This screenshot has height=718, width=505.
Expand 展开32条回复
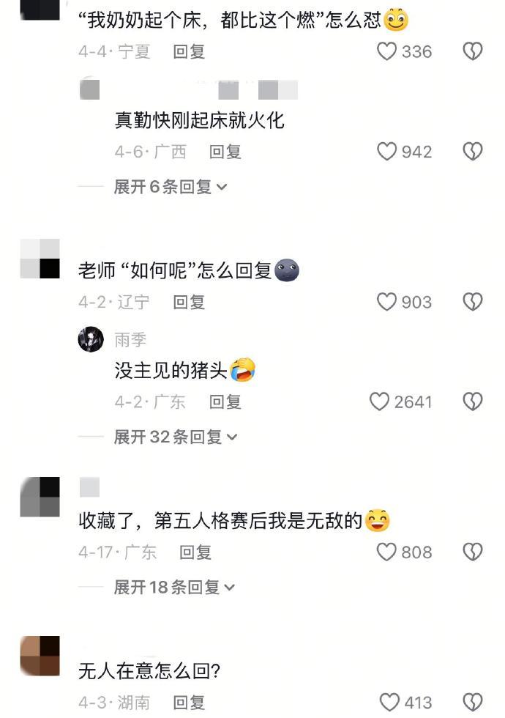tap(176, 437)
